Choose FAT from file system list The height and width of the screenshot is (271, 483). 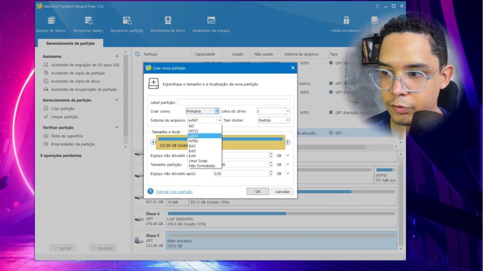[x=205, y=126]
